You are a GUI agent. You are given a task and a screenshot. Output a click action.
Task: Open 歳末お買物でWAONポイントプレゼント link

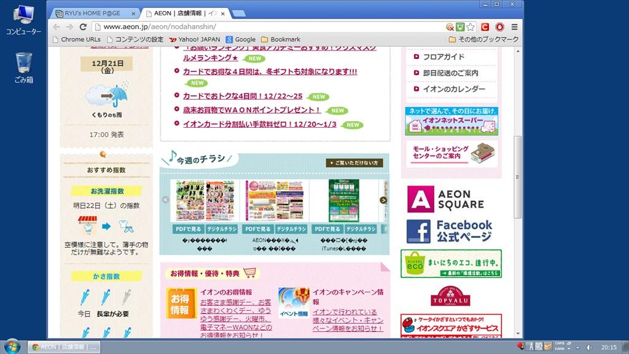(x=252, y=110)
